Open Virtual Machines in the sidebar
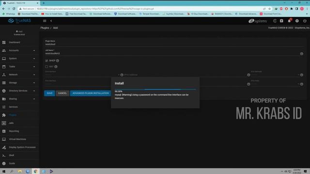This screenshot has width=310, height=174. click(19, 139)
